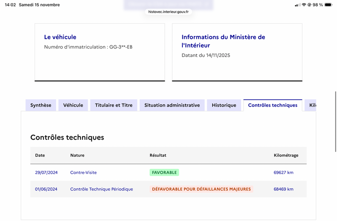Select the Titulaire et Titre tab
The width and height of the screenshot is (337, 221).
click(114, 105)
